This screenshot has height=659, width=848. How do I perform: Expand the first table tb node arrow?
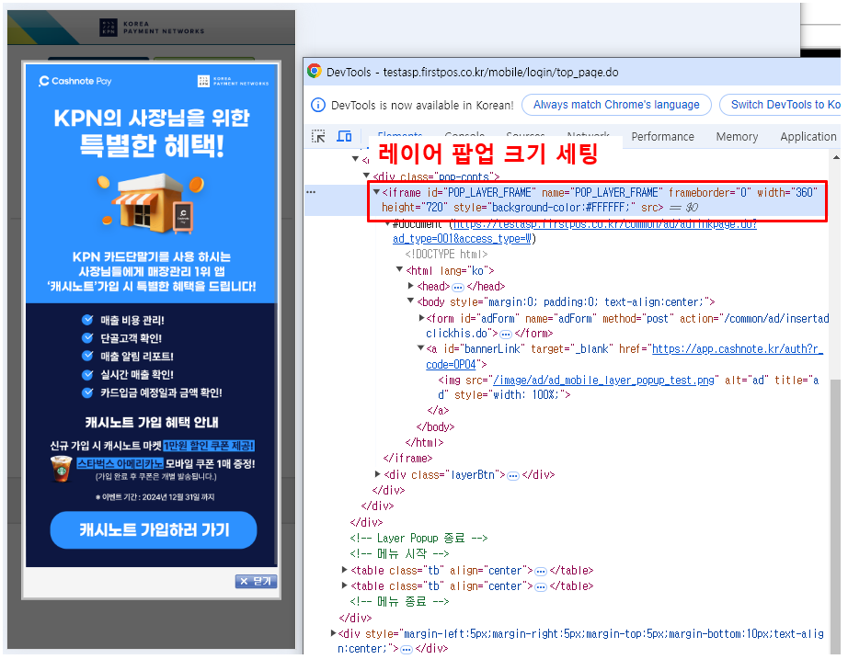point(345,570)
